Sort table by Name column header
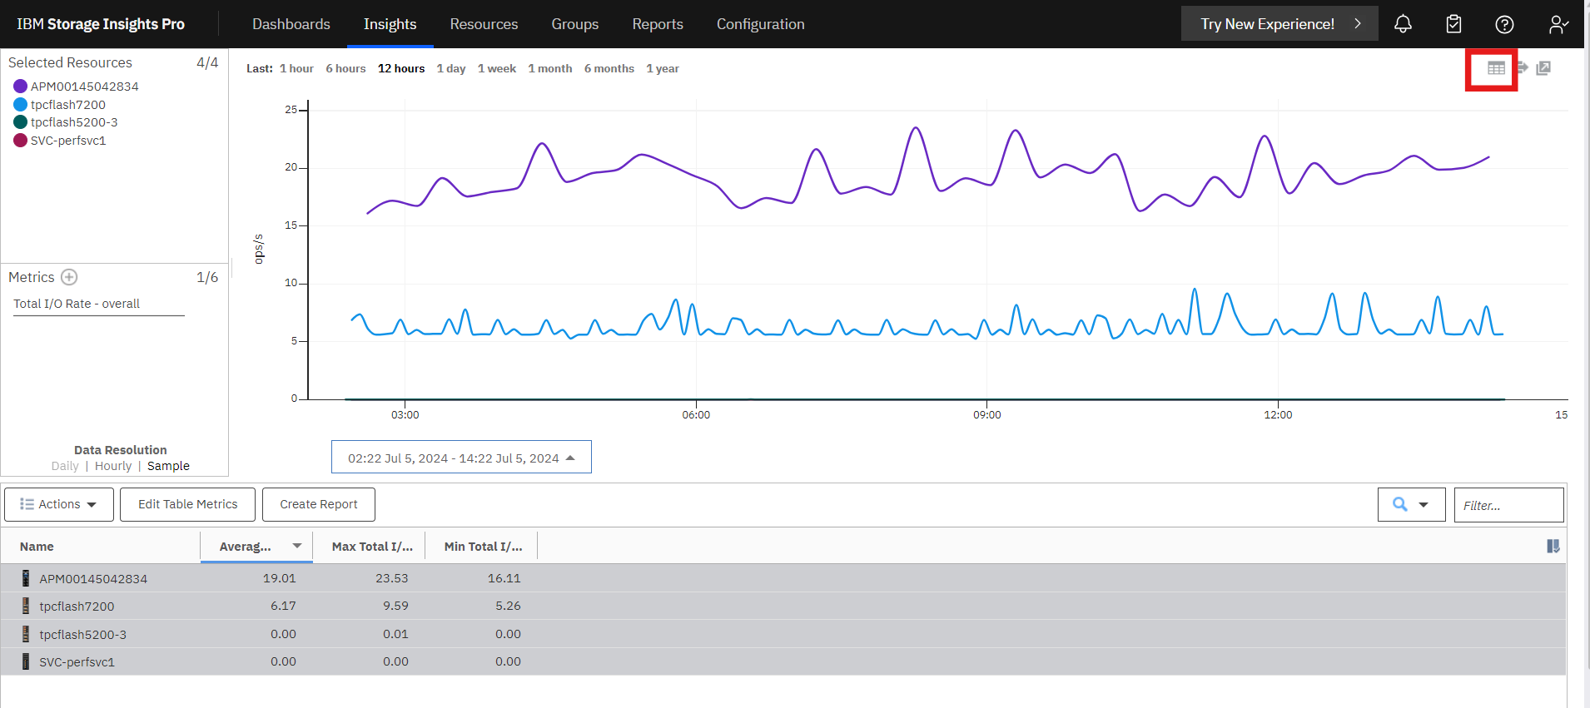The width and height of the screenshot is (1590, 708). pos(37,547)
